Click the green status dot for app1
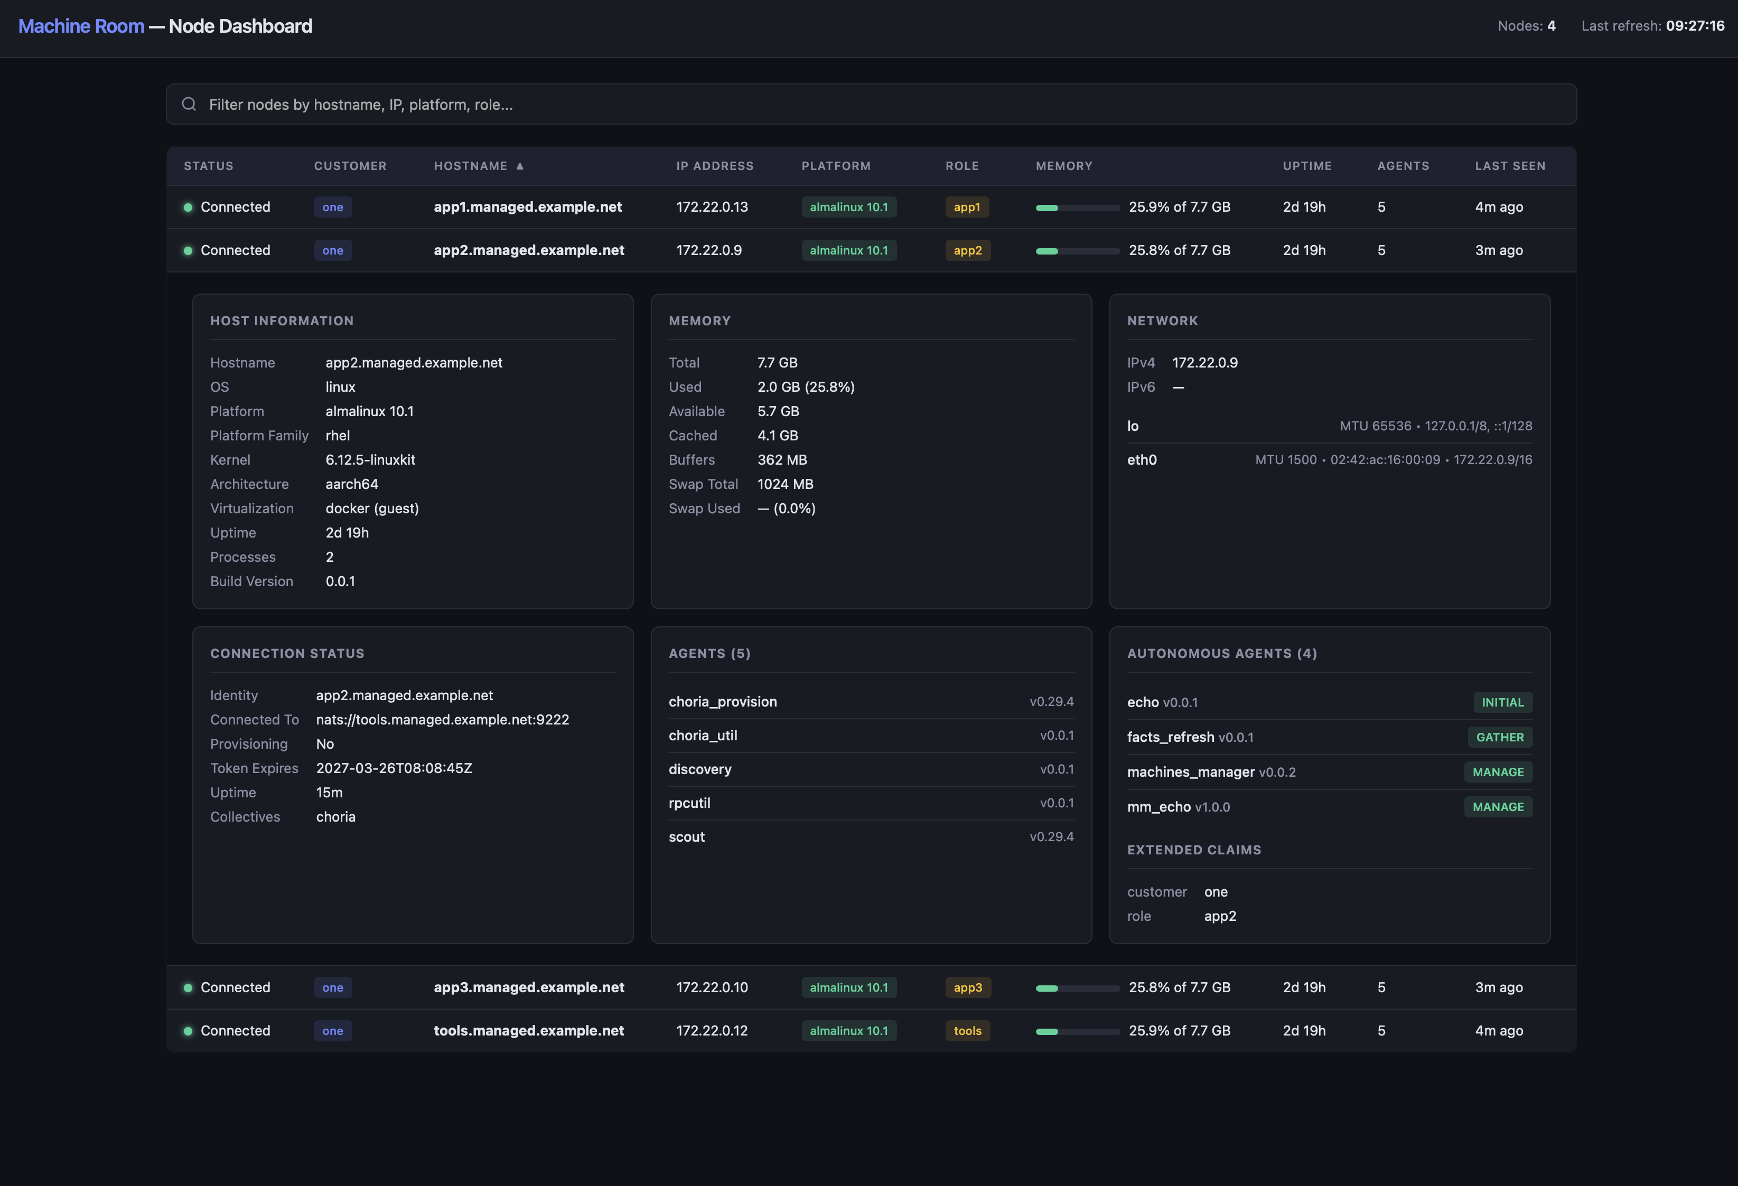 click(189, 207)
